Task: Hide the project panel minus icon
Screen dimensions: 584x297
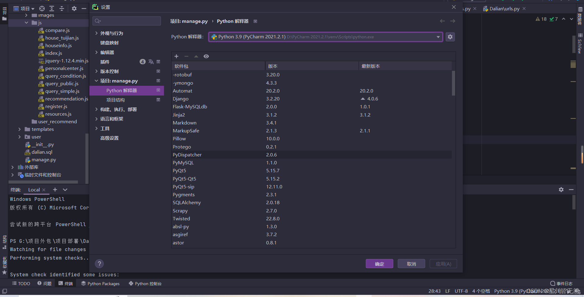Action: pos(84,9)
